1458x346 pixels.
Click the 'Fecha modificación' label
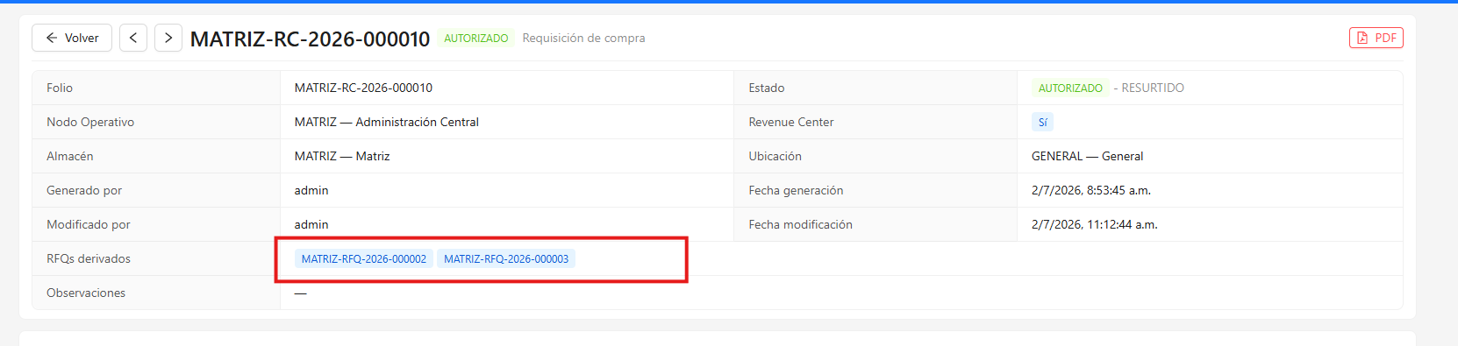800,224
